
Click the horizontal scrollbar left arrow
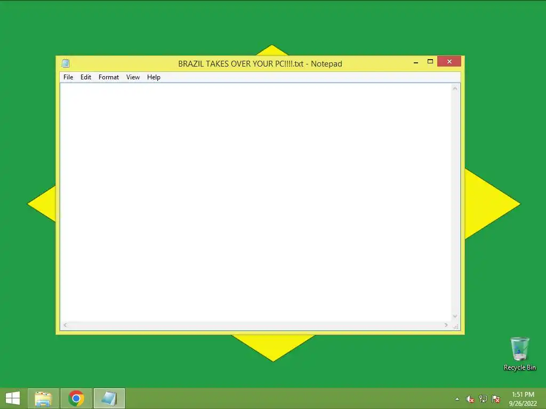(65, 325)
